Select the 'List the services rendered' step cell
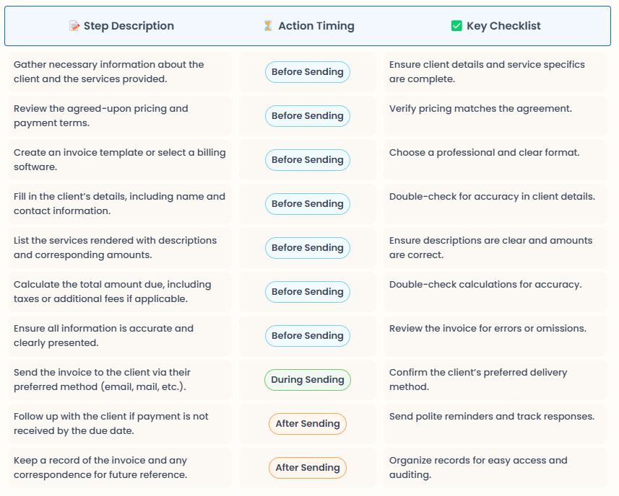The height and width of the screenshot is (496, 619). (120, 248)
